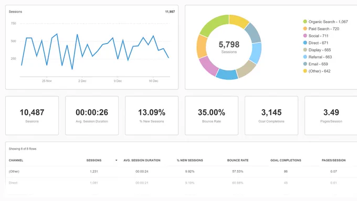Click the 3.49 Pages/Session card
The width and height of the screenshot is (357, 201).
pyautogui.click(x=331, y=115)
